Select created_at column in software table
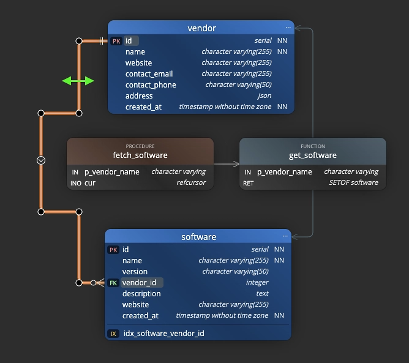409x363 pixels. (198, 315)
